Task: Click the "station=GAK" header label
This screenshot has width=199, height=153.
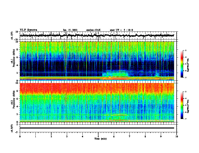Action: [x=93, y=30]
